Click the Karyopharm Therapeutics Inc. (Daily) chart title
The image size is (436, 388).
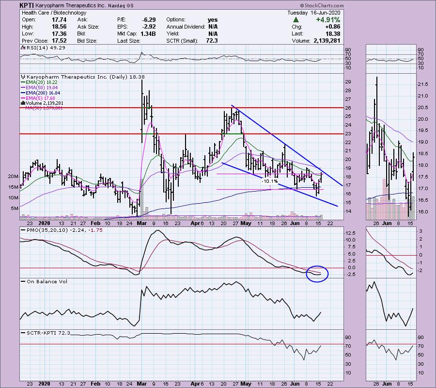point(86,77)
